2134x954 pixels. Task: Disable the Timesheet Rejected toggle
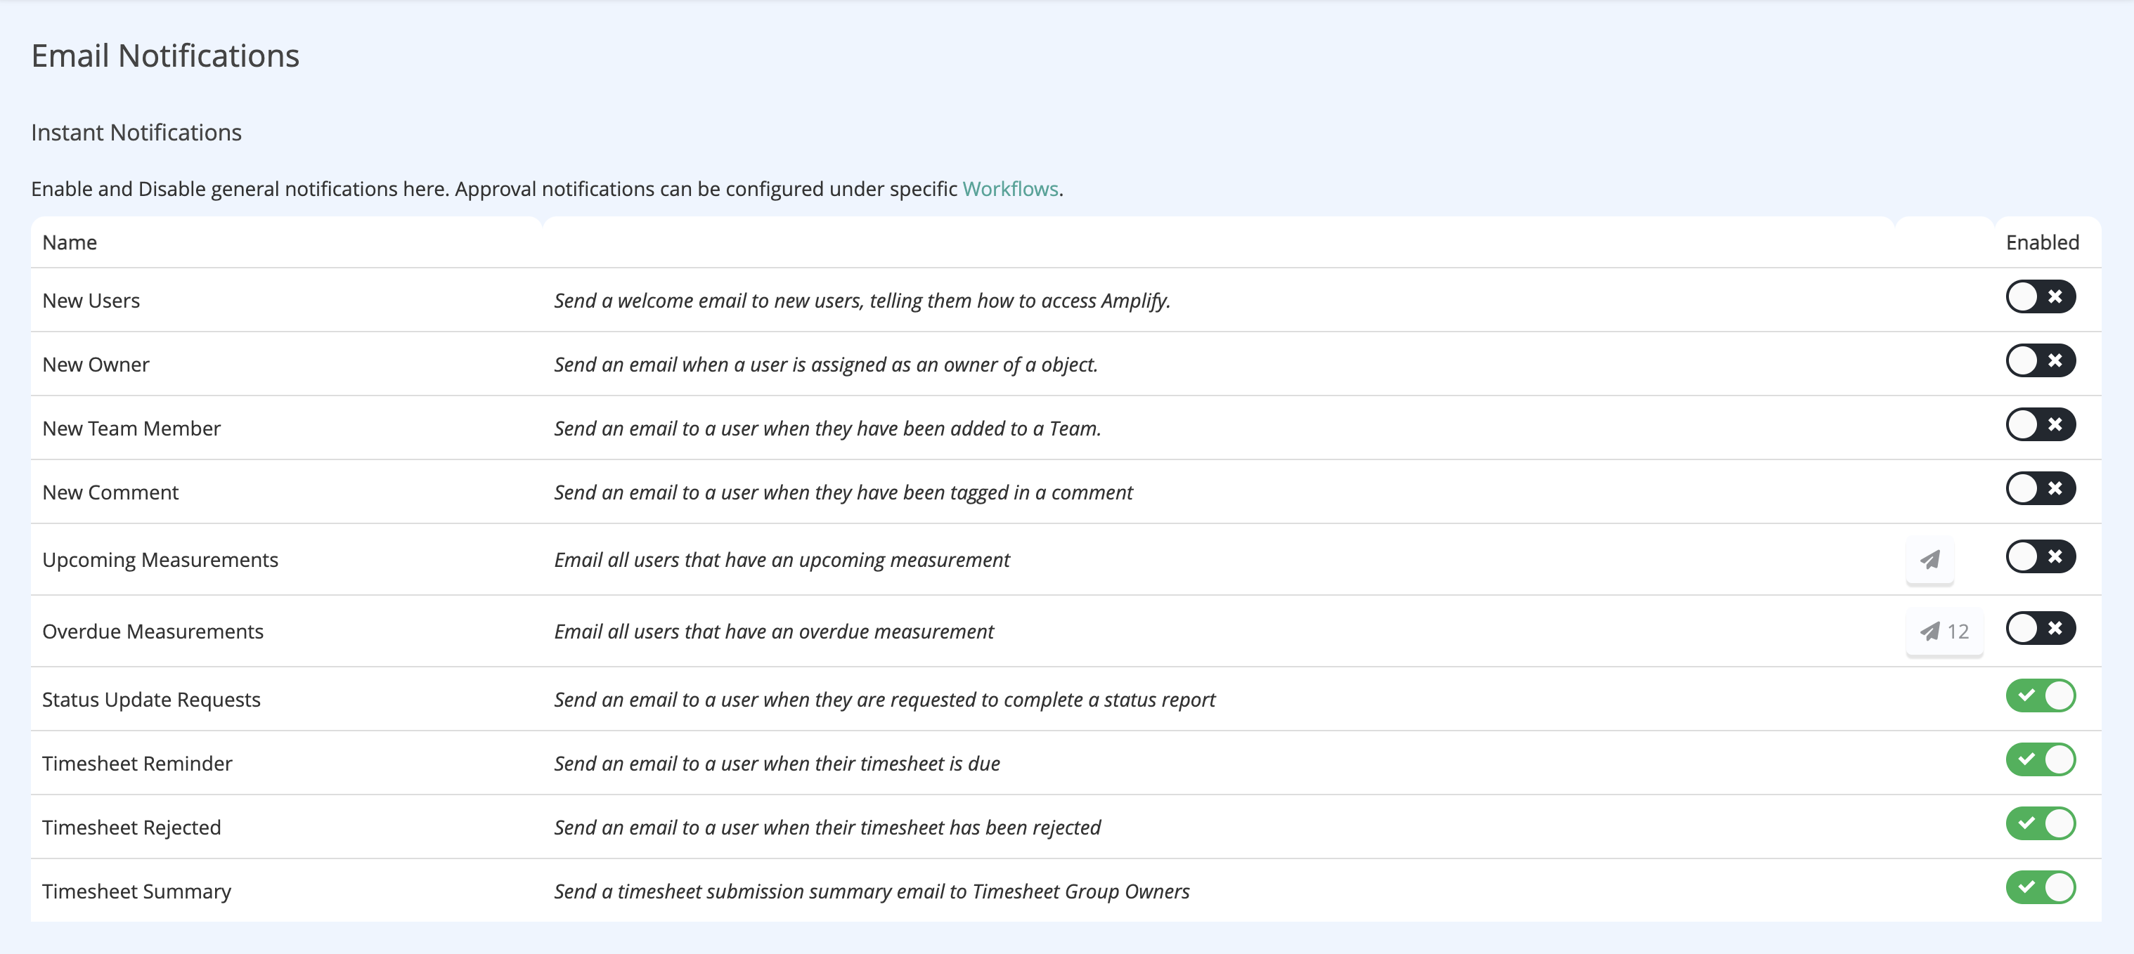coord(2040,823)
